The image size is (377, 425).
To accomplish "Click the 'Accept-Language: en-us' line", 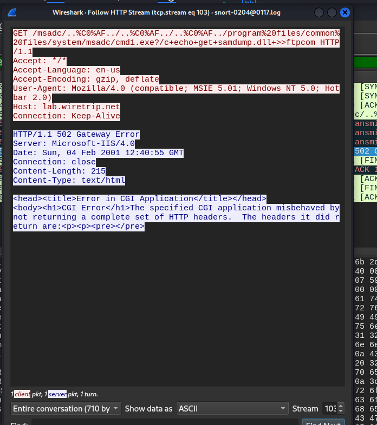I will coord(67,70).
